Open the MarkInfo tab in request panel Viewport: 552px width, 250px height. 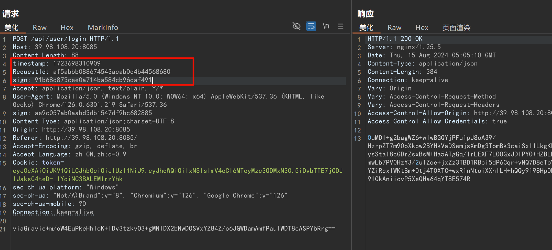tap(103, 28)
